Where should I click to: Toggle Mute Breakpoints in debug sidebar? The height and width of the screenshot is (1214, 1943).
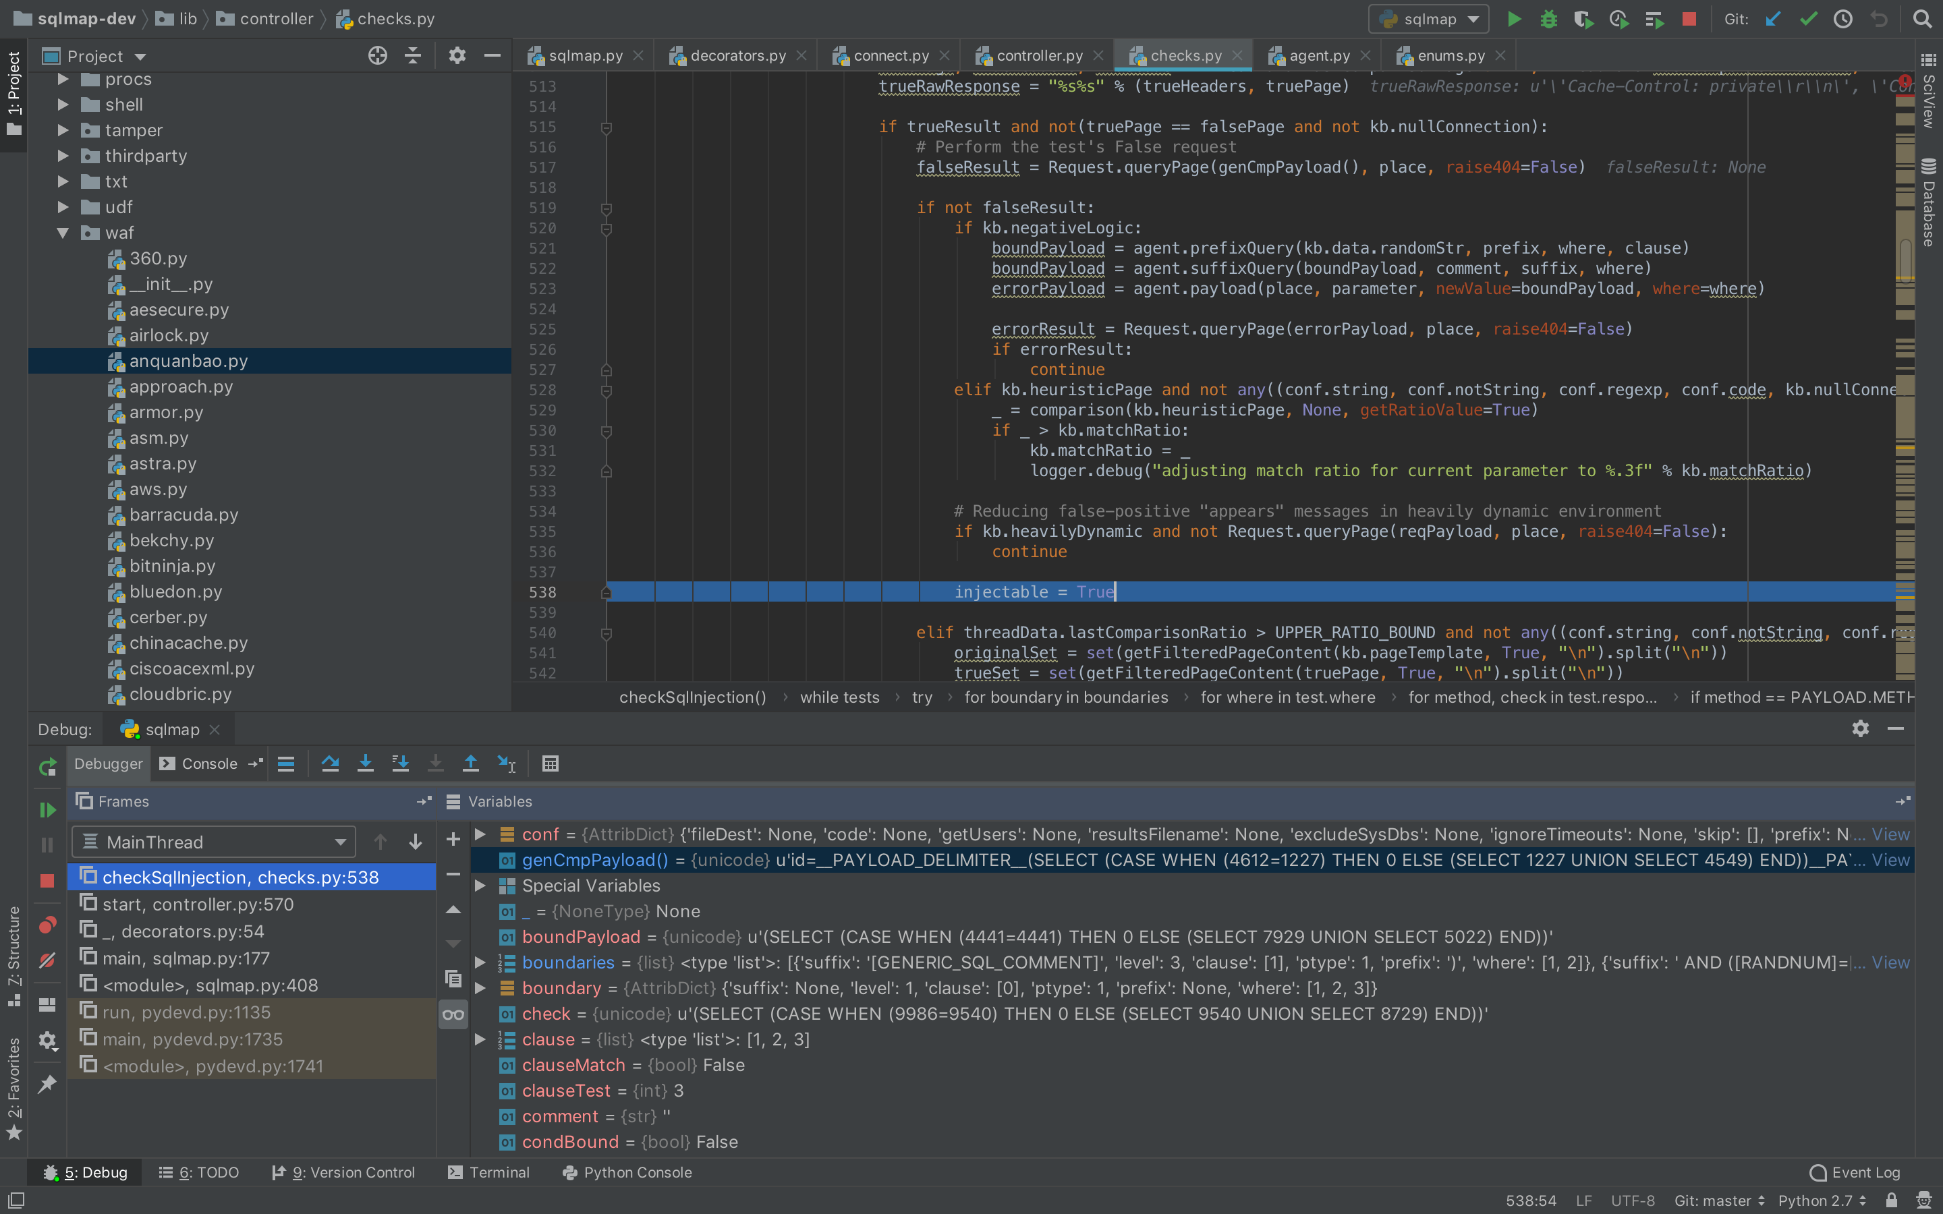click(x=47, y=961)
